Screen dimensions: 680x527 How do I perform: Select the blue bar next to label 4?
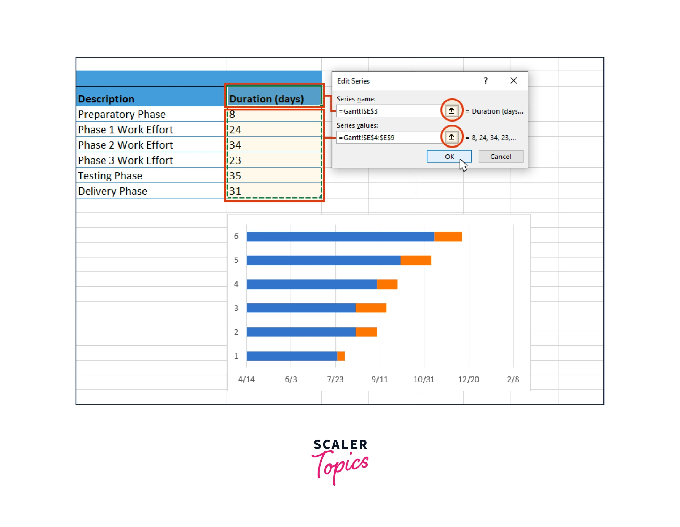(x=311, y=284)
